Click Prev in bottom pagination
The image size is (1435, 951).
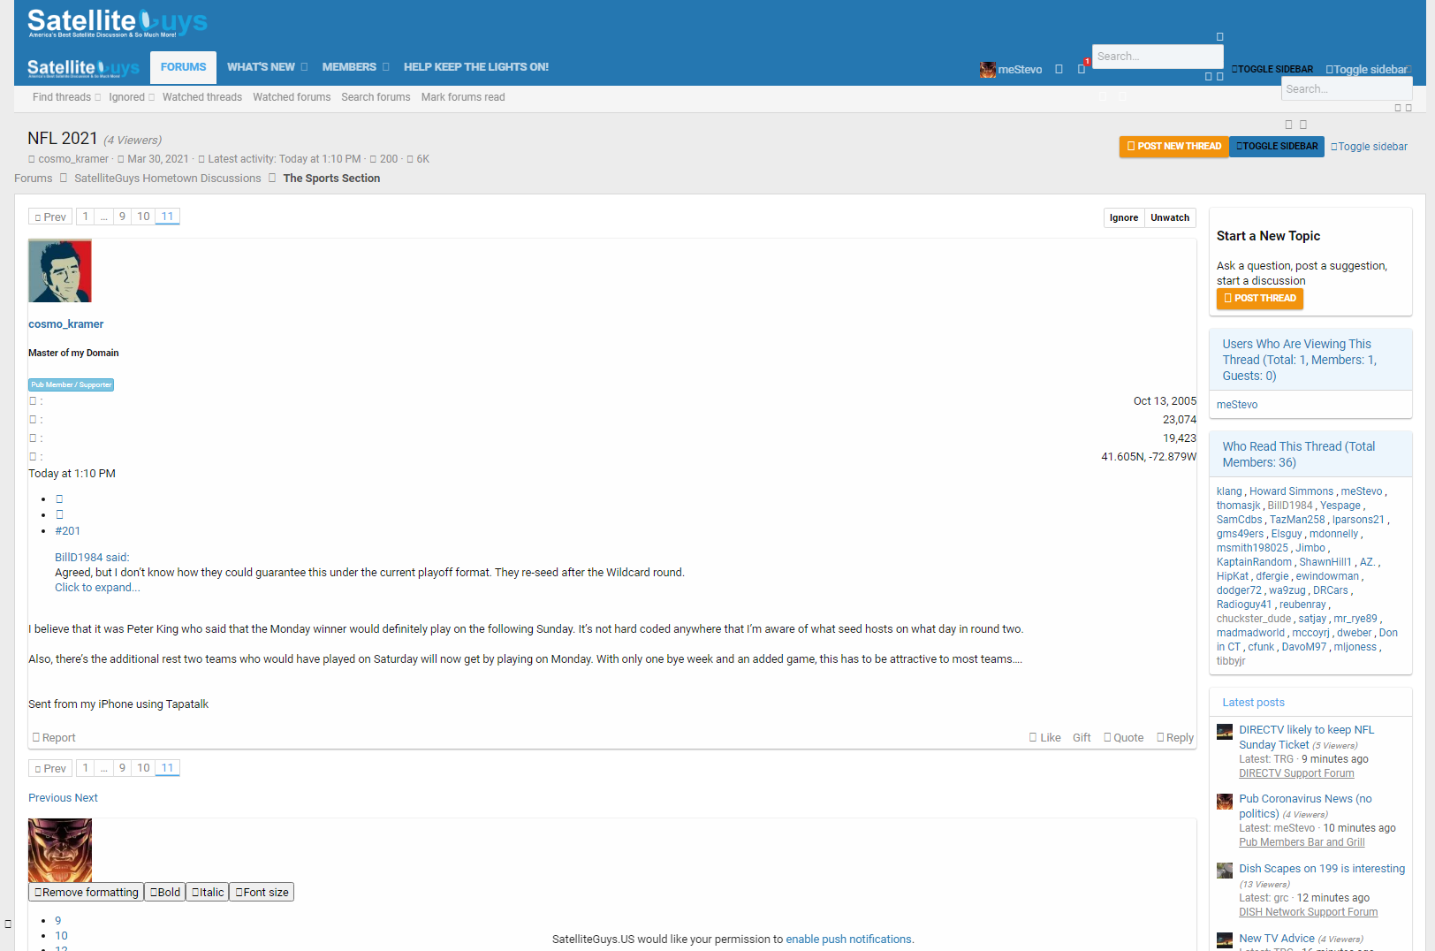pyautogui.click(x=50, y=768)
